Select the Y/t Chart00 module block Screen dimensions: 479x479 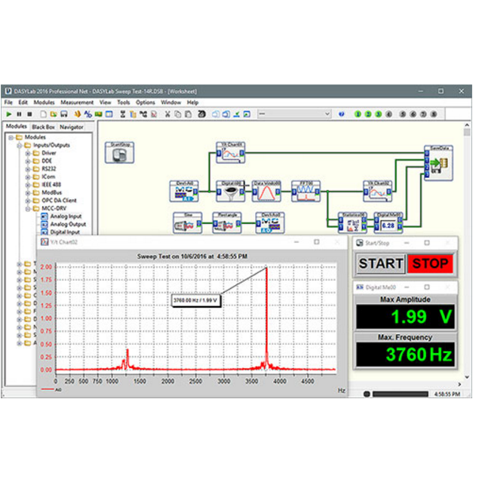click(230, 152)
